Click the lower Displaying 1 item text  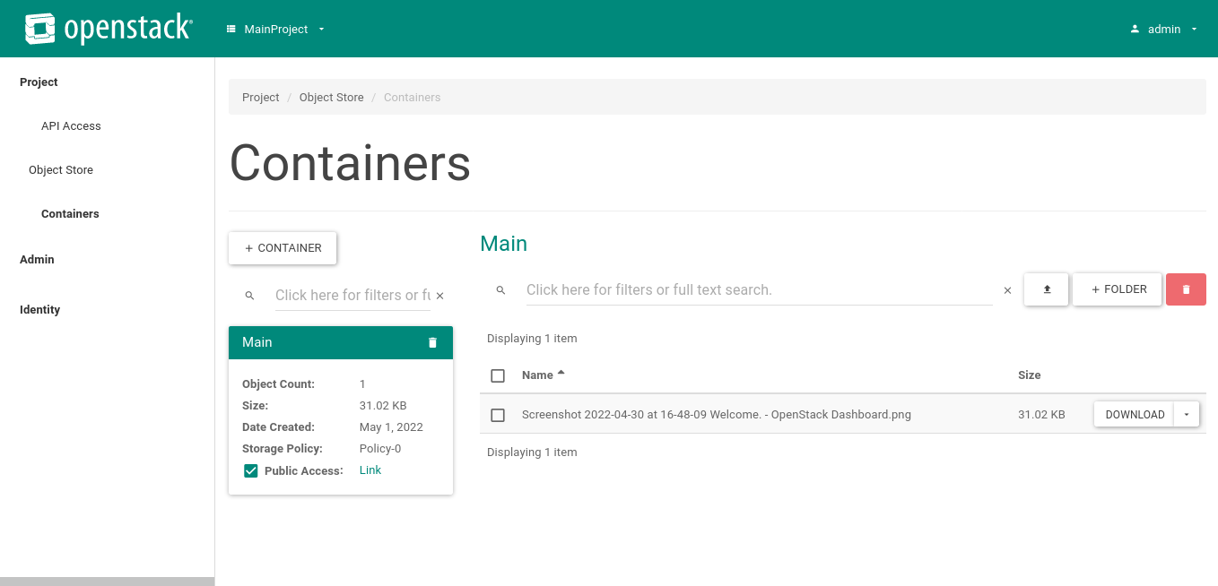point(532,452)
